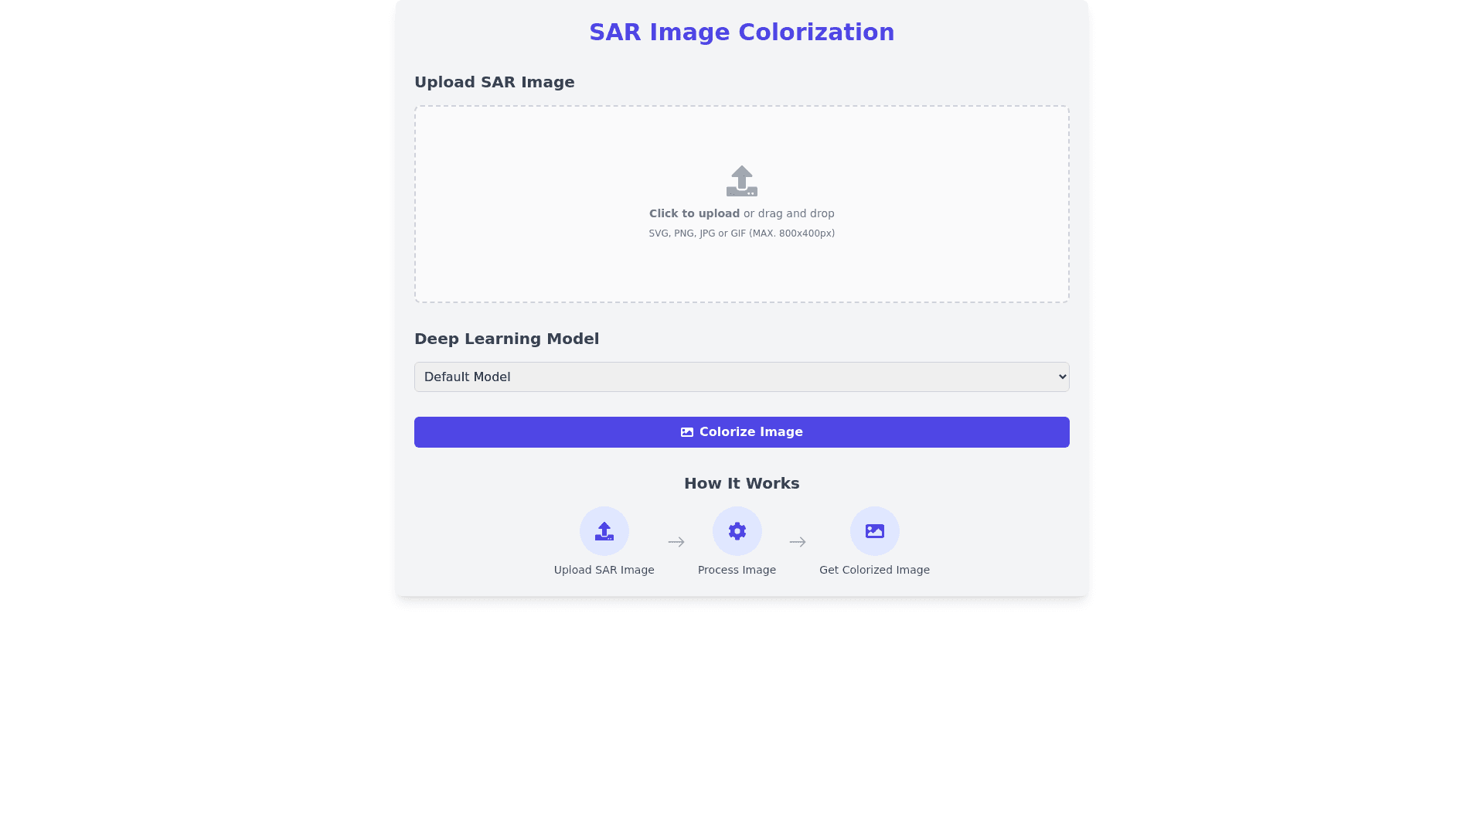This screenshot has height=835, width=1484.
Task: Click the 'Upload SAR Image' section heading
Action: (494, 82)
